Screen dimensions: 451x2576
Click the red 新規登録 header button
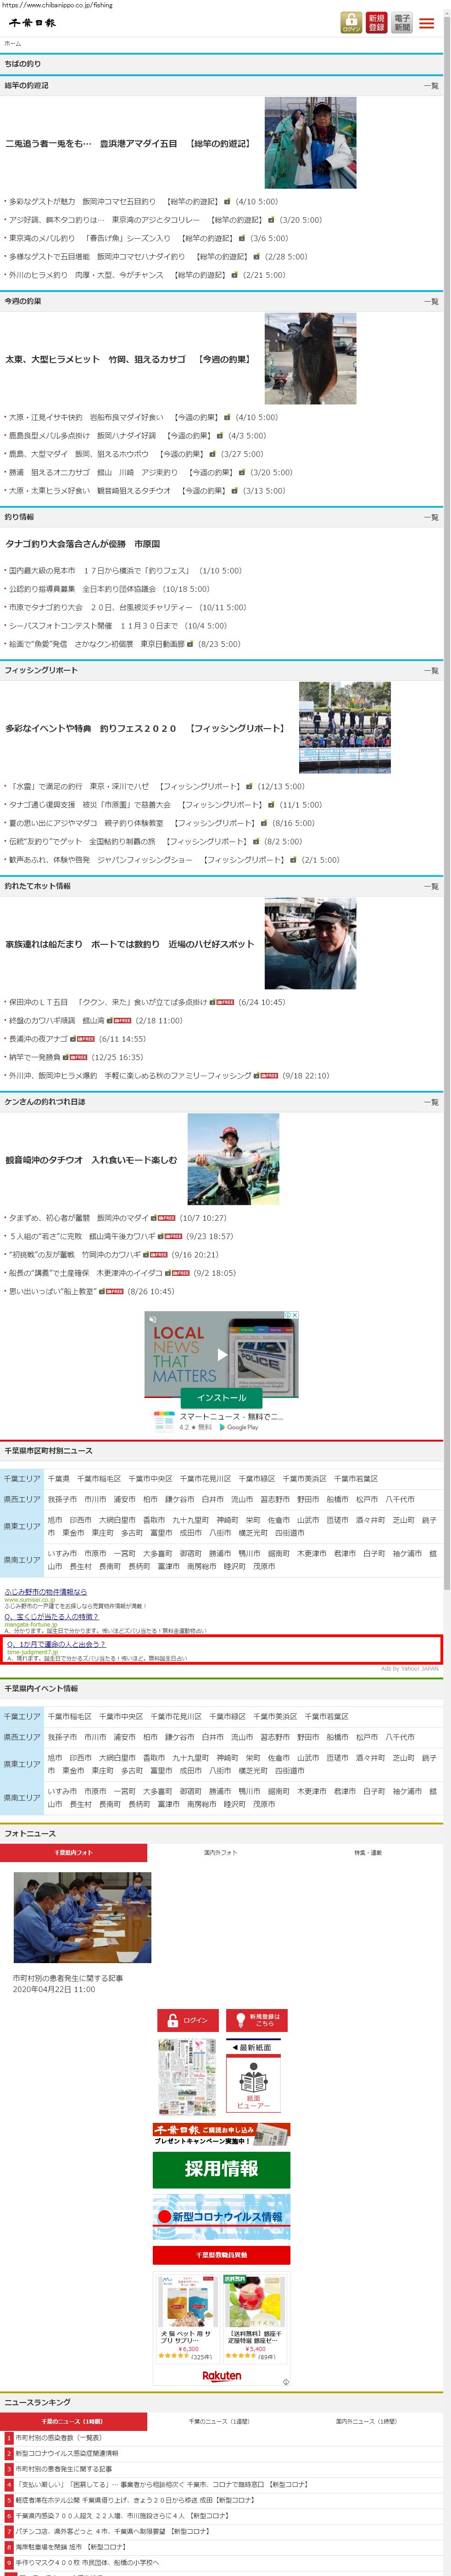[x=376, y=22]
